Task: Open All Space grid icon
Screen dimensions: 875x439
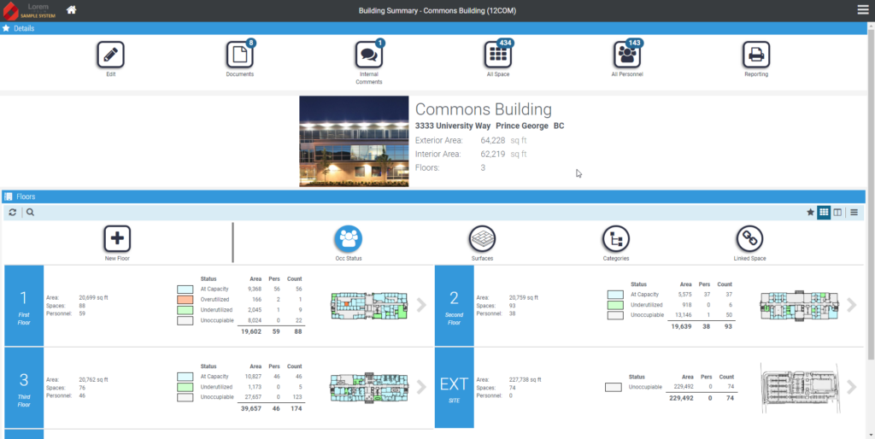Action: pos(498,55)
